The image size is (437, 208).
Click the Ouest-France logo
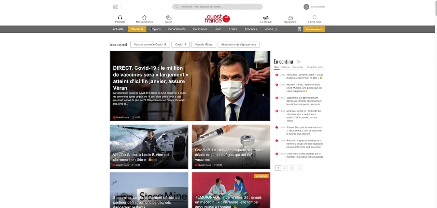pos(217,18)
